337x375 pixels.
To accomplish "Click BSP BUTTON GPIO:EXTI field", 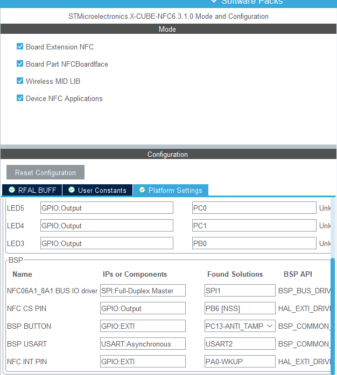I will pos(143,326).
